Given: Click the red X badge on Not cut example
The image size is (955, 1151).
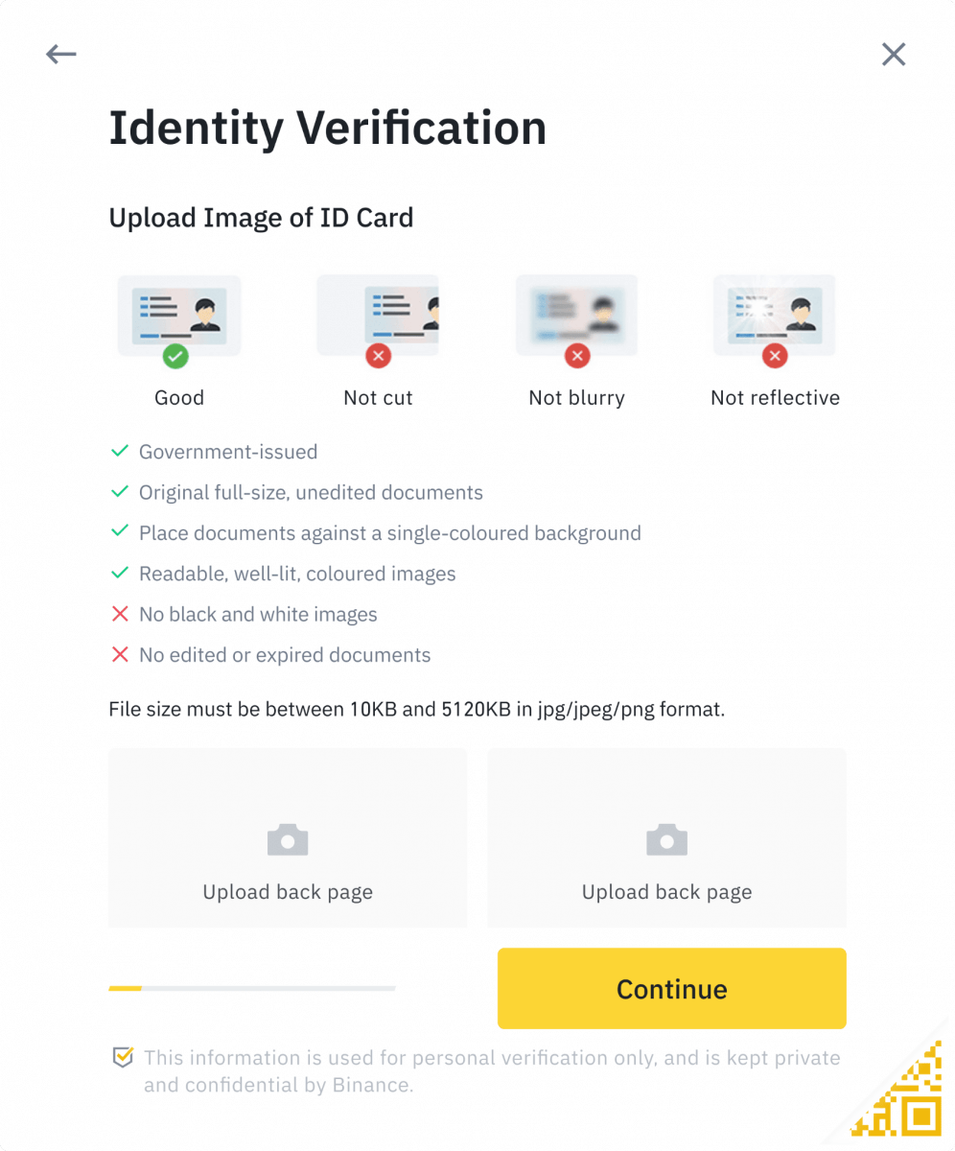Looking at the screenshot, I should tap(377, 355).
